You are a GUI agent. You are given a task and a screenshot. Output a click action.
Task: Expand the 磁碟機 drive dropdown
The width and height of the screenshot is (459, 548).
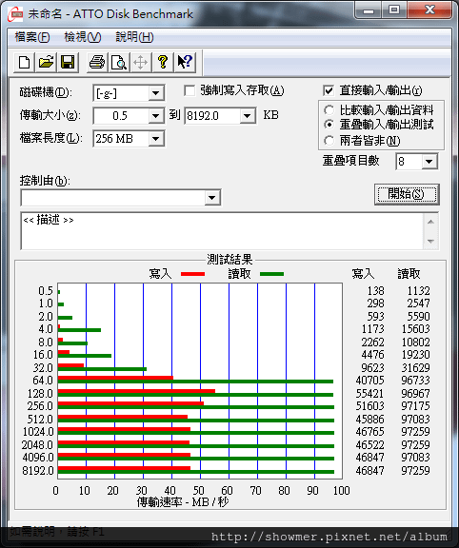tap(155, 93)
